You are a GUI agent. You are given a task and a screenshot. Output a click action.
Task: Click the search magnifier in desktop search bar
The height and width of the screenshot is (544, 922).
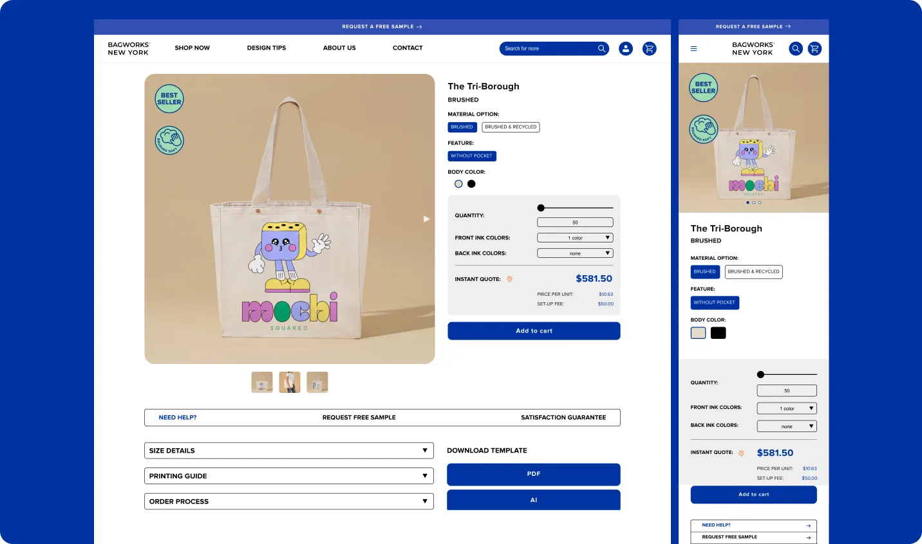pos(601,48)
